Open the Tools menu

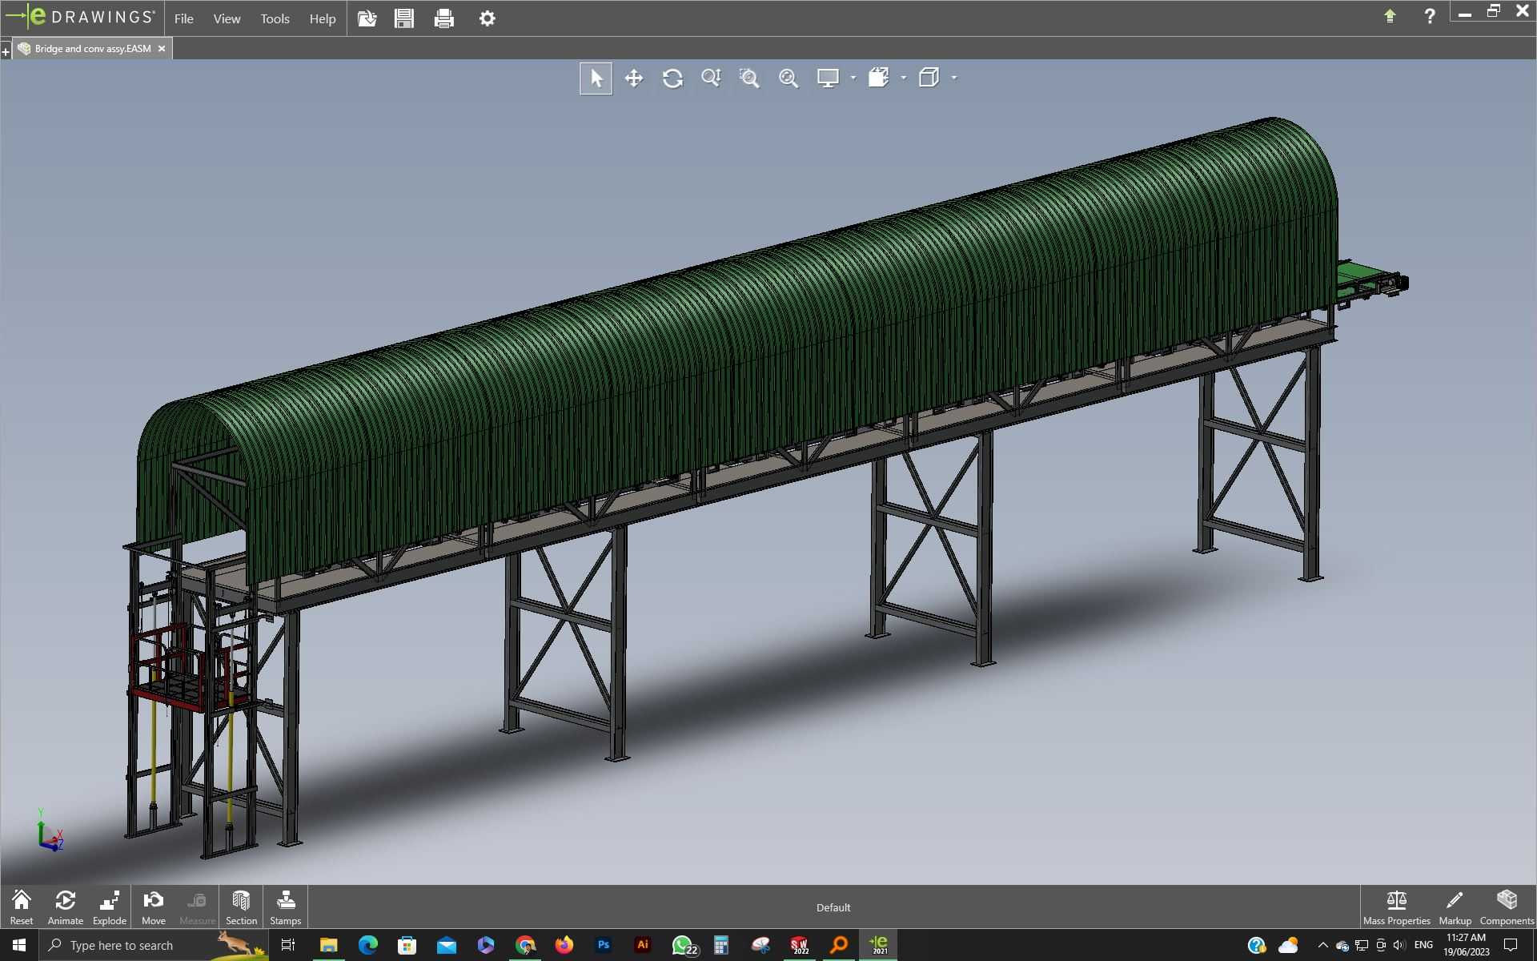coord(275,18)
